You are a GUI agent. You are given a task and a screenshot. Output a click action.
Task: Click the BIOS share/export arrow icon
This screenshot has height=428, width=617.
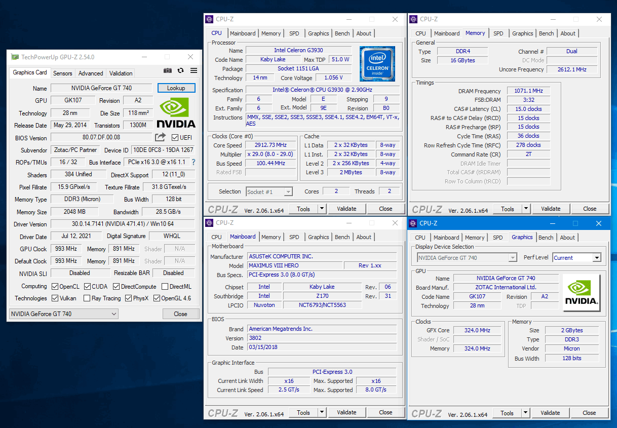pyautogui.click(x=160, y=137)
